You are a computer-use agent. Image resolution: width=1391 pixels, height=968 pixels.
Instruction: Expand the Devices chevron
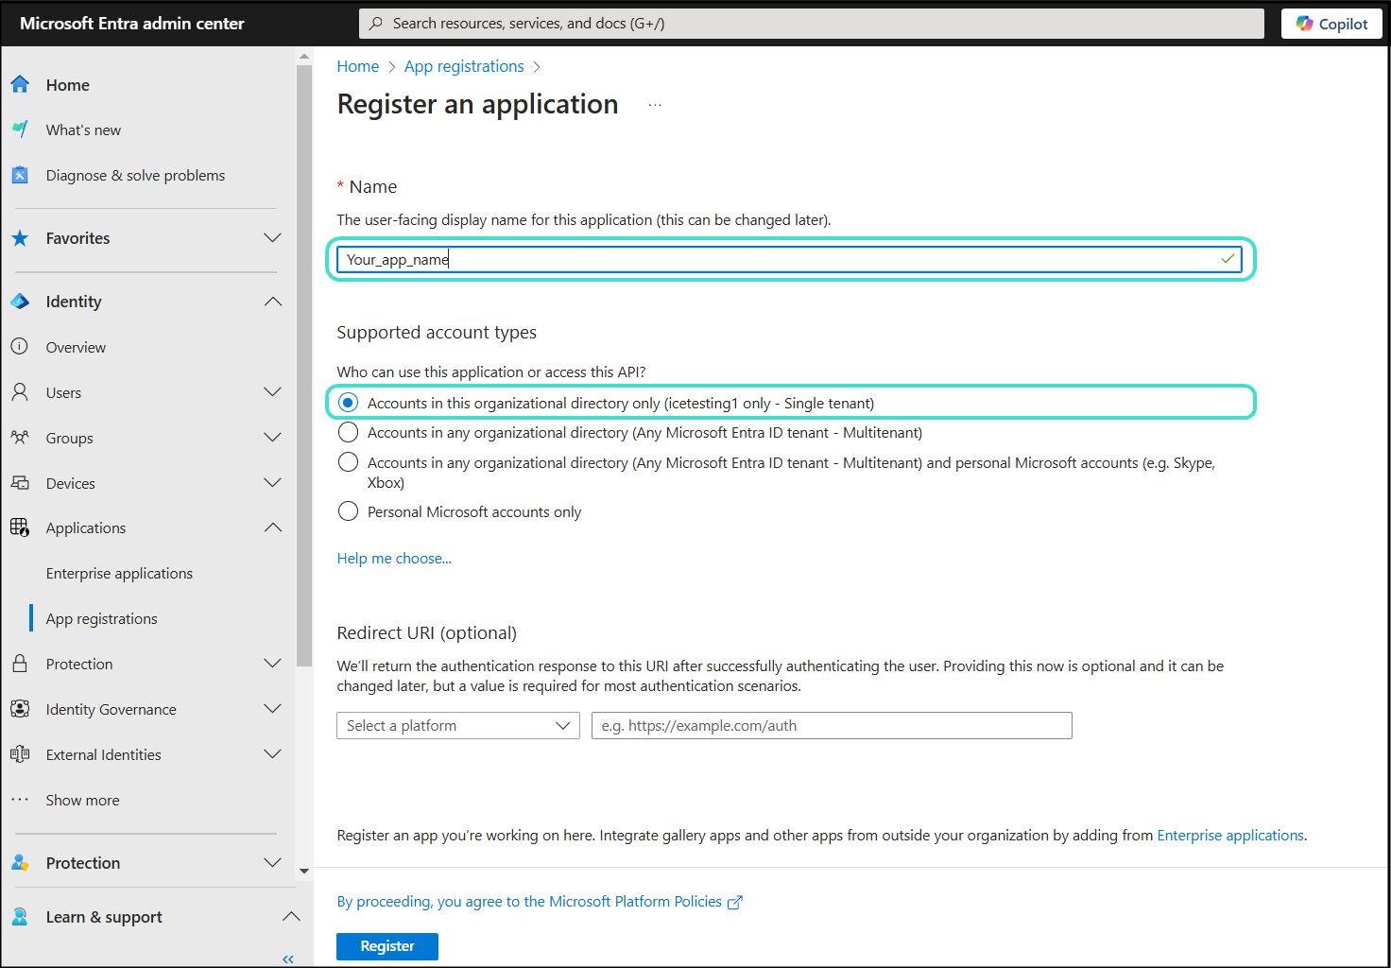click(272, 482)
